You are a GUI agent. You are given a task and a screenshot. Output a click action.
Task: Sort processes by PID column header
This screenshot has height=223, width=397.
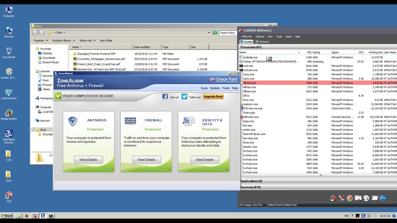pos(309,52)
